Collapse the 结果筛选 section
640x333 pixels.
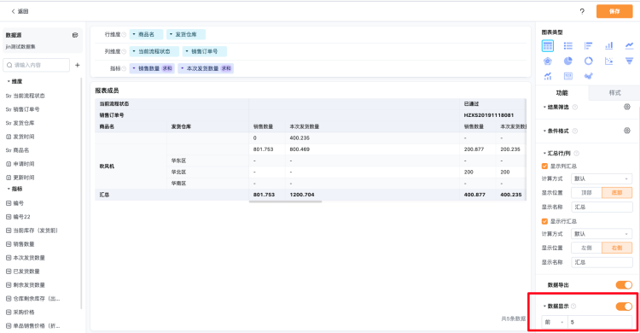[544, 107]
